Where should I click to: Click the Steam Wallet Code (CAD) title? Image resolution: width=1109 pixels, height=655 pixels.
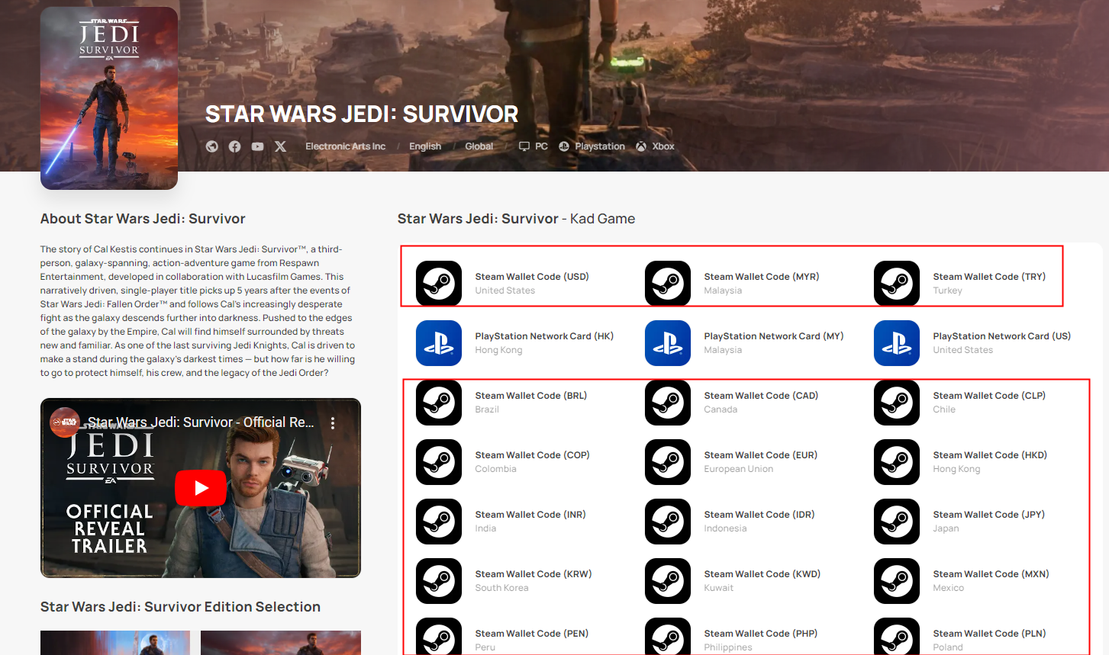(x=761, y=396)
